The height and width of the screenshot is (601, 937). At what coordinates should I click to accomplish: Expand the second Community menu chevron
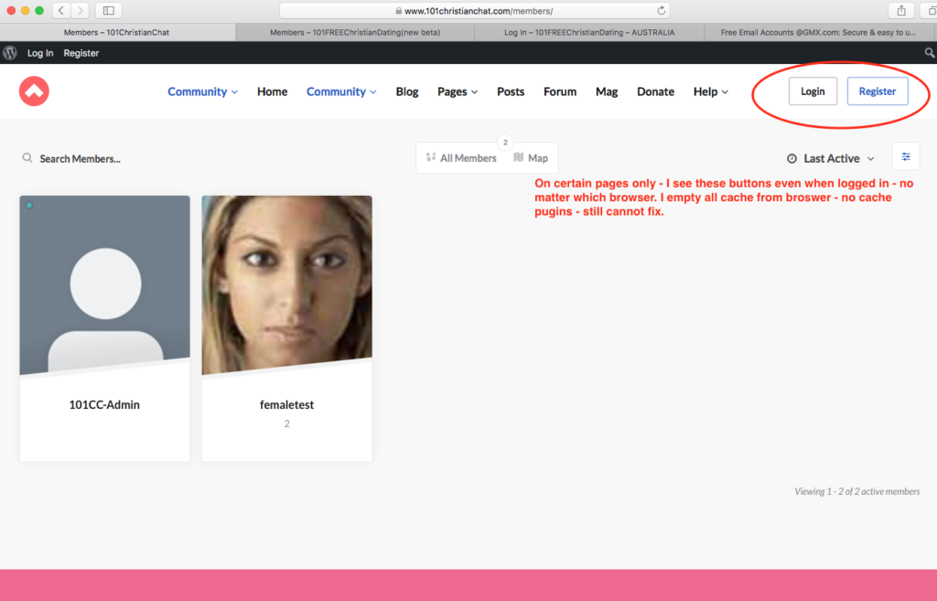373,92
